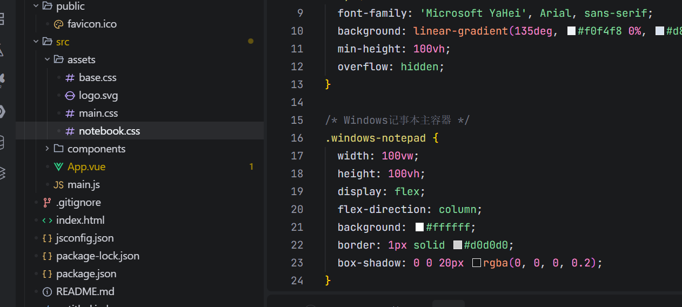Click the column value of flex-direction

(x=457, y=209)
